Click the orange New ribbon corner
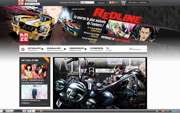This screenshot has height=113, width=180. [47, 59]
